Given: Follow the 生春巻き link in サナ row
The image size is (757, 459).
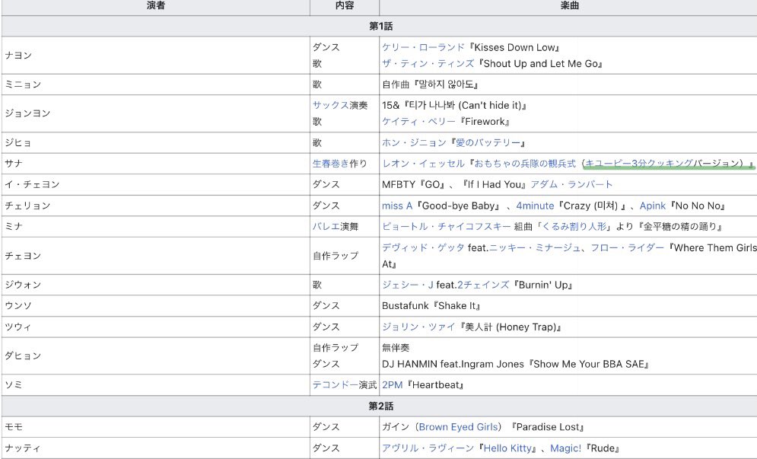Looking at the screenshot, I should click(330, 164).
